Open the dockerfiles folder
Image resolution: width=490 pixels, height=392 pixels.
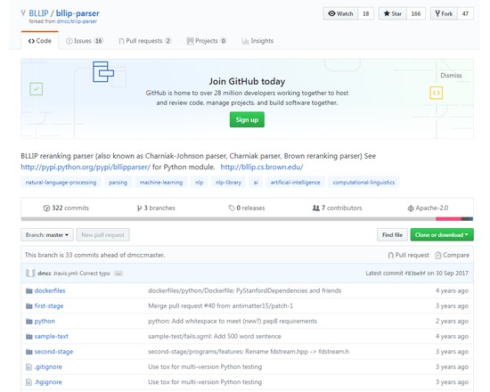[x=50, y=290]
